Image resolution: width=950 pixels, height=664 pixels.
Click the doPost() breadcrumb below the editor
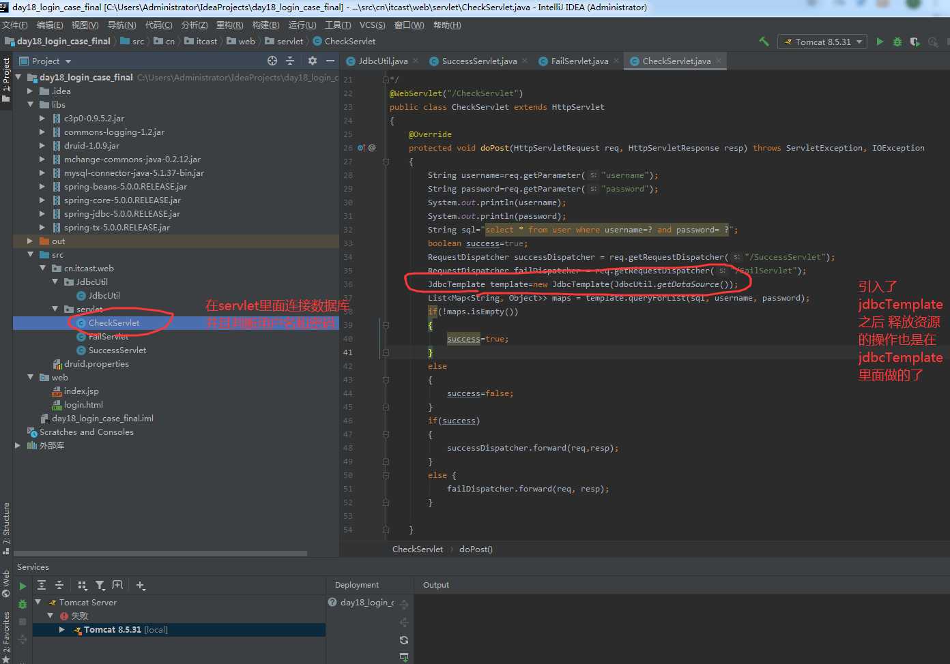click(476, 549)
